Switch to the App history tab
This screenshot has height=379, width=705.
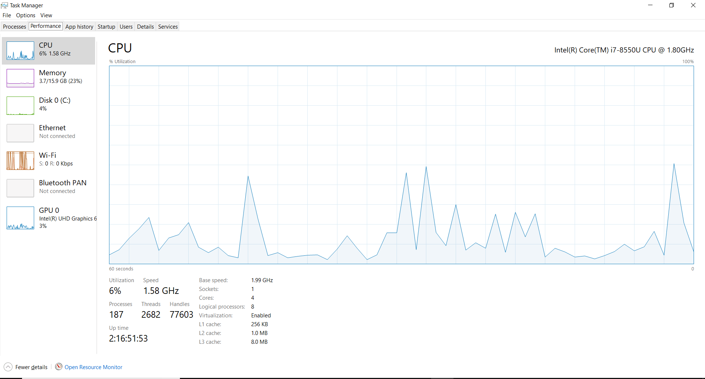pos(79,26)
